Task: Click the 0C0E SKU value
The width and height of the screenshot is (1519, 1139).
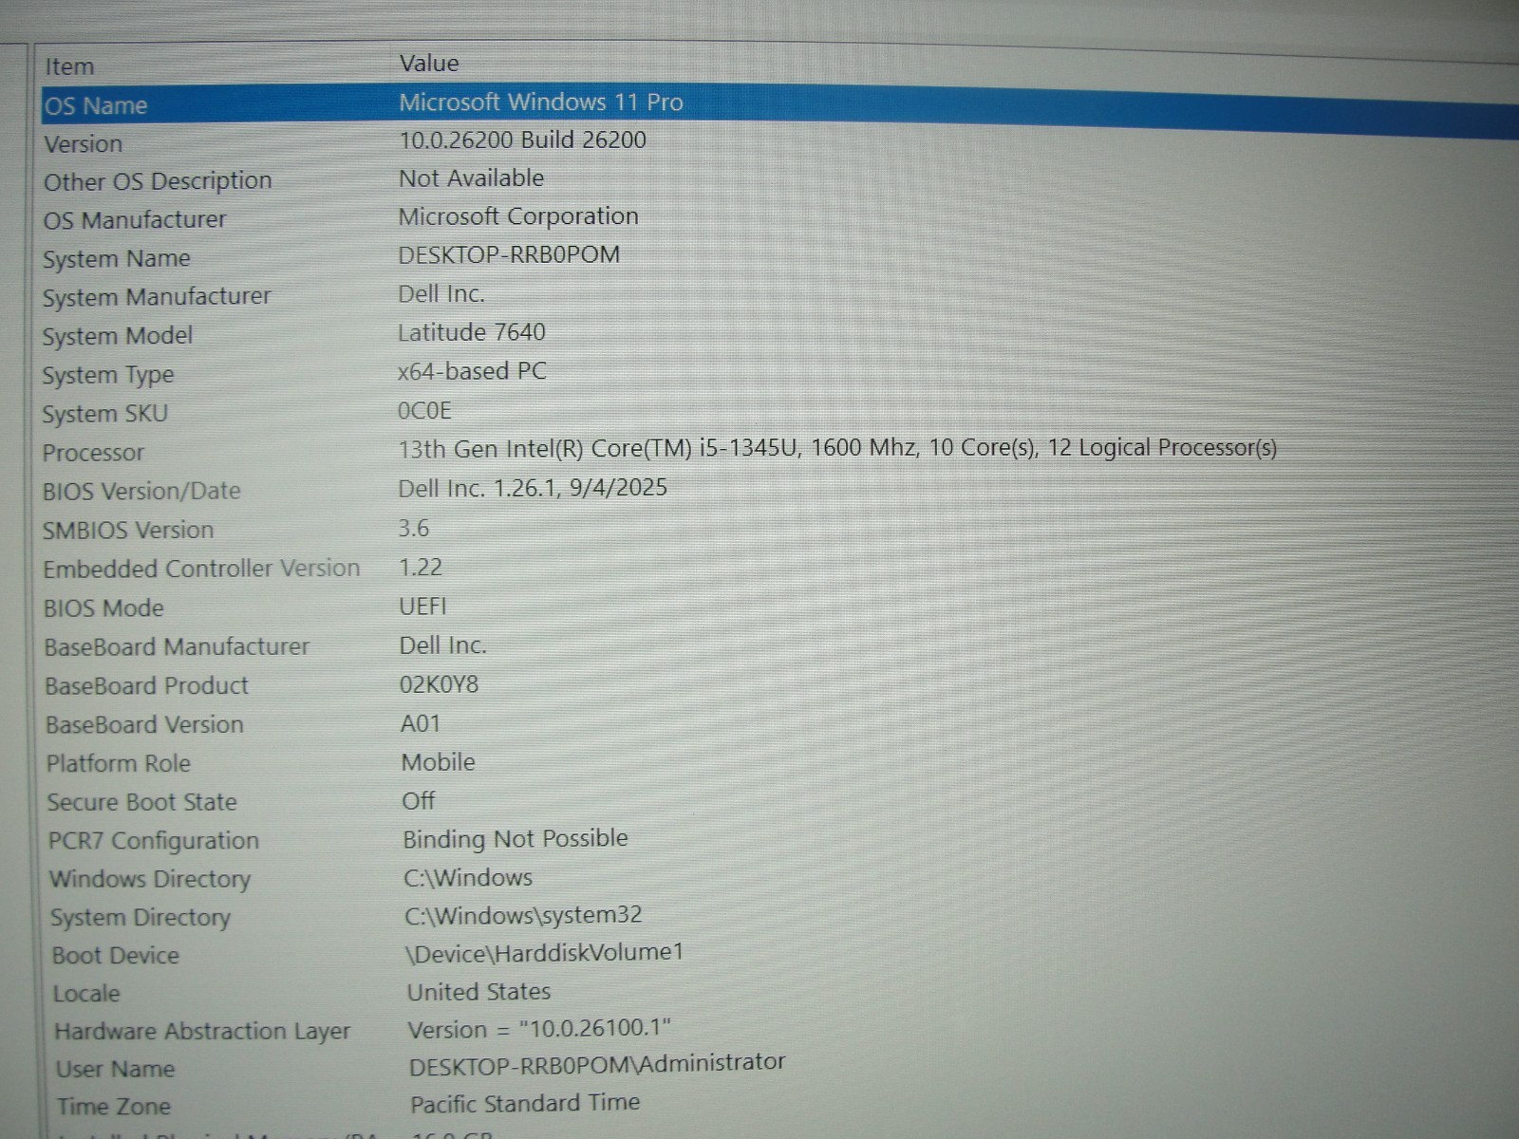Action: click(x=424, y=411)
